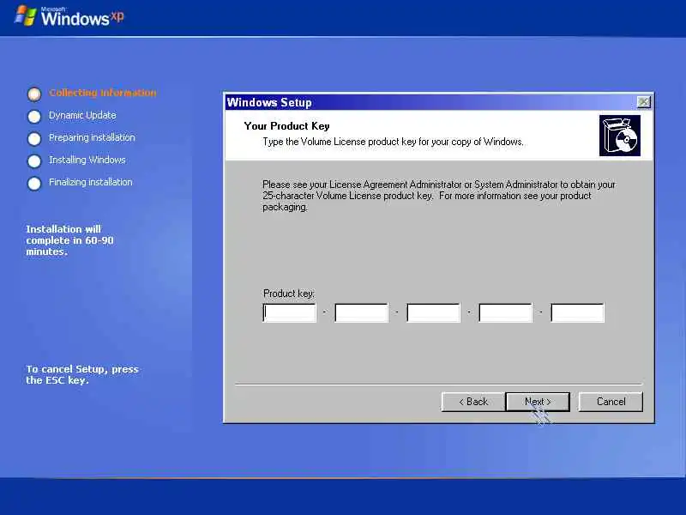Click the Finalizing installation step bullet
This screenshot has height=515, width=686.
pyautogui.click(x=34, y=184)
